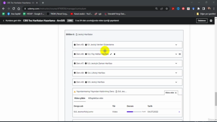Open the TKGM Parsel Sorgu bookmark
This screenshot has height=122, width=217.
[x=57, y=14]
